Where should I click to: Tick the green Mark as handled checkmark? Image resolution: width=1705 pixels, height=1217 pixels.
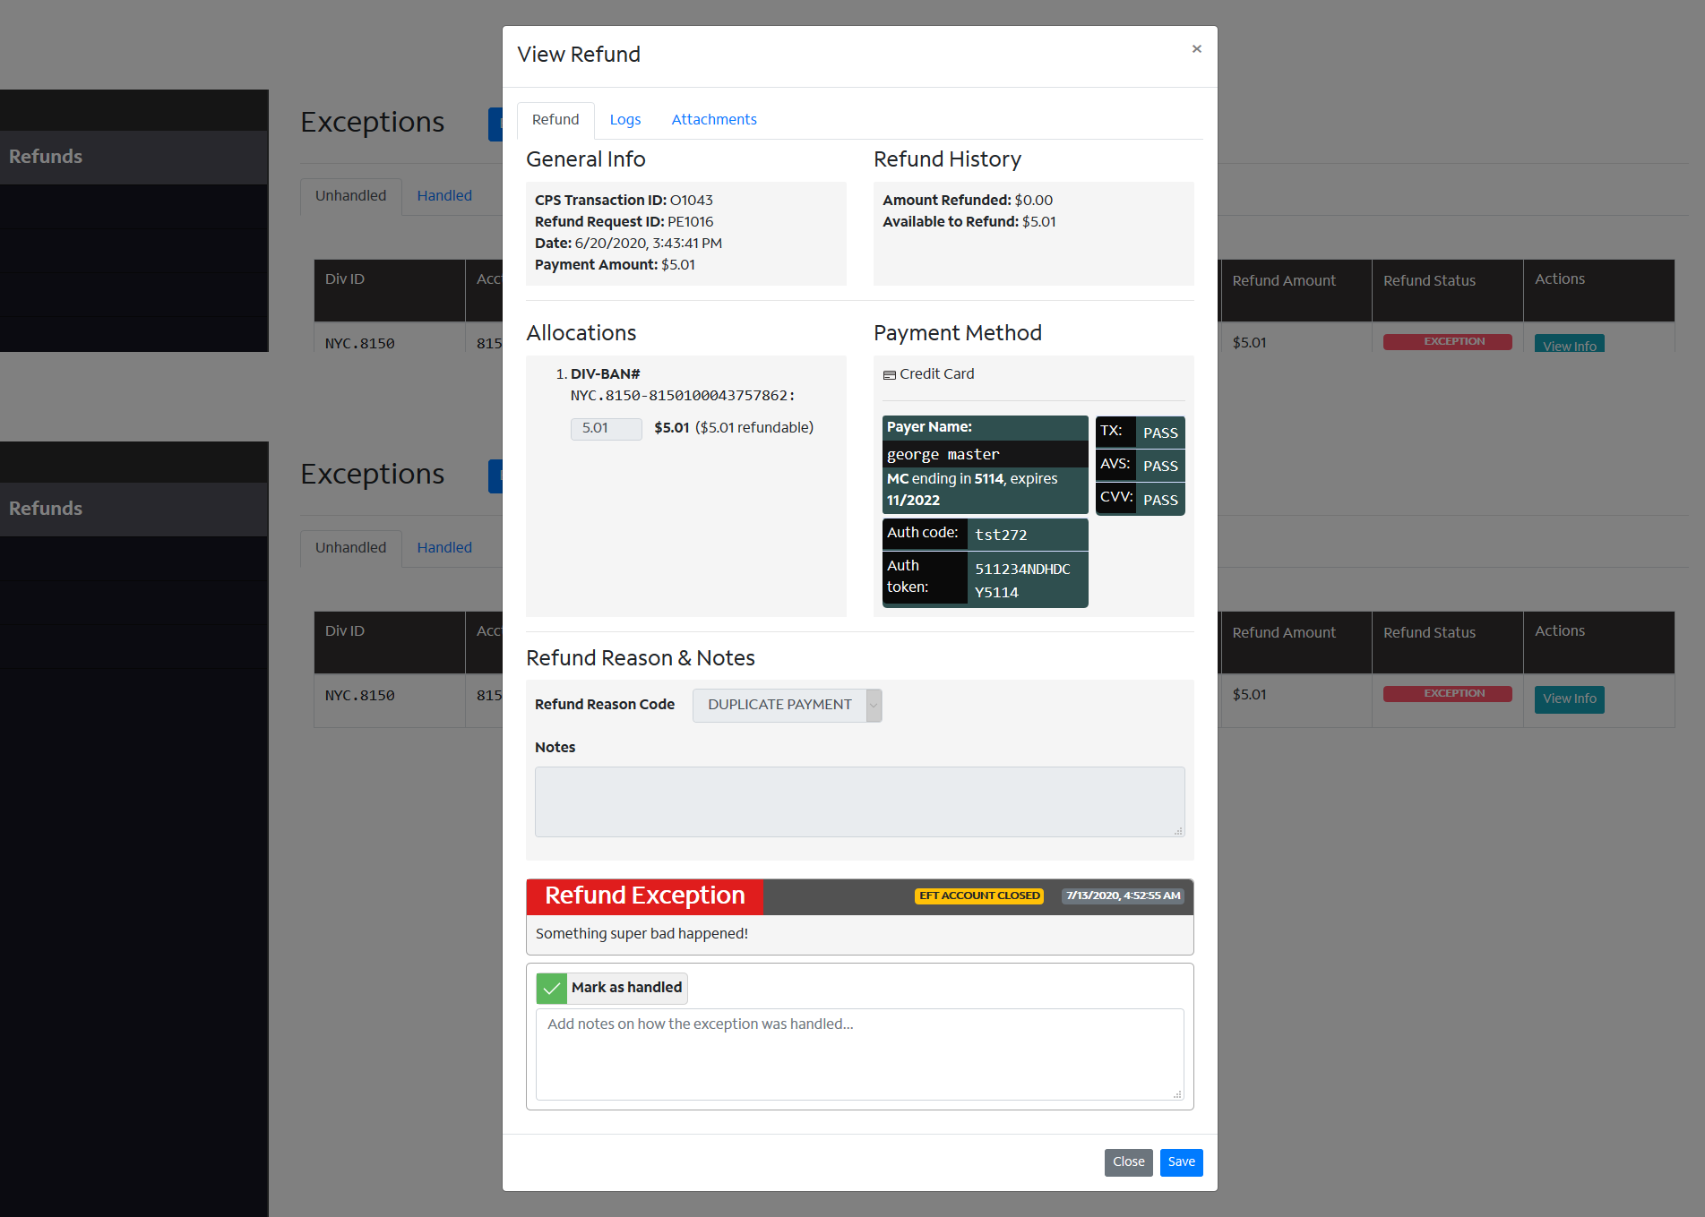[x=552, y=988]
